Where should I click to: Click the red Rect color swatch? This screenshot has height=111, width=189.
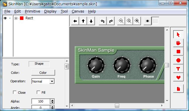coord(22,18)
